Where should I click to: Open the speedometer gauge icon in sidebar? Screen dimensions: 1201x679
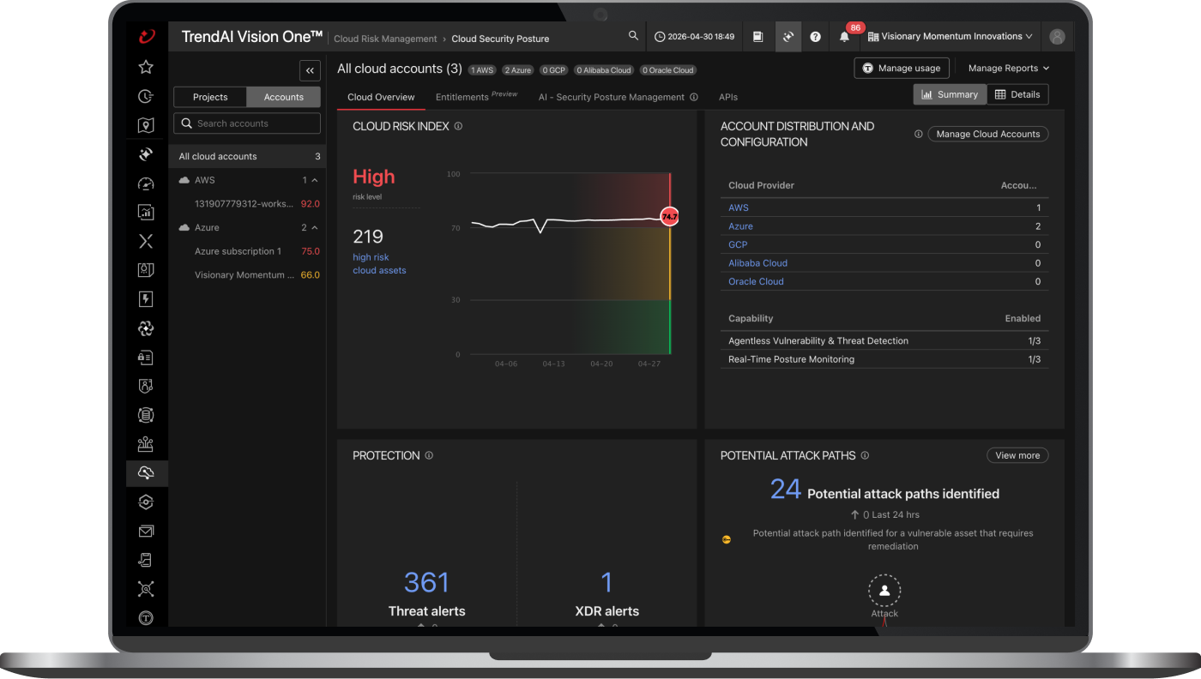click(x=146, y=183)
